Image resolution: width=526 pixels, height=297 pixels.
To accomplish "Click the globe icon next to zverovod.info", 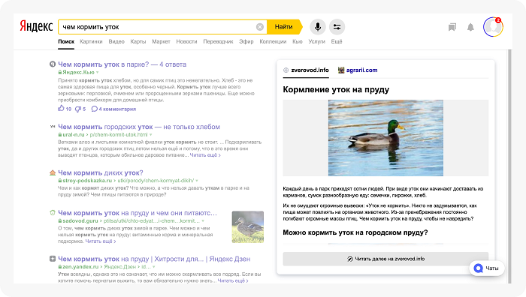I will point(286,70).
